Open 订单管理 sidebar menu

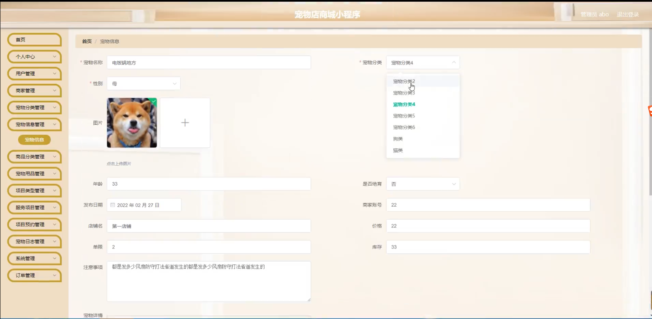34,276
